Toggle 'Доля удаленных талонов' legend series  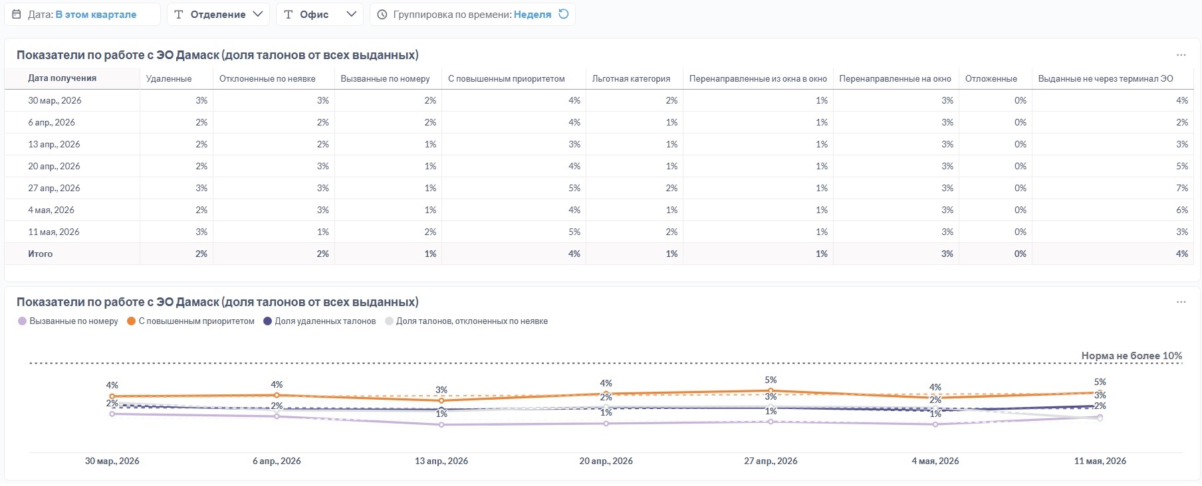click(320, 321)
